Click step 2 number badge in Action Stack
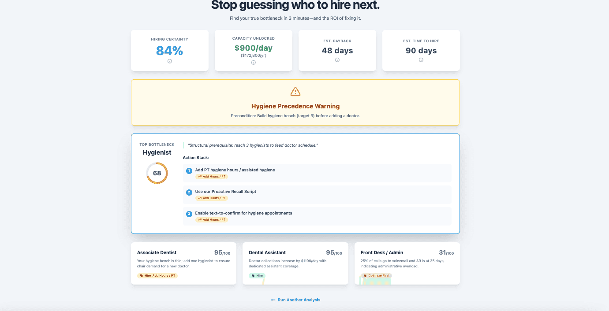Viewport: 609px width, 311px height. coord(189,192)
